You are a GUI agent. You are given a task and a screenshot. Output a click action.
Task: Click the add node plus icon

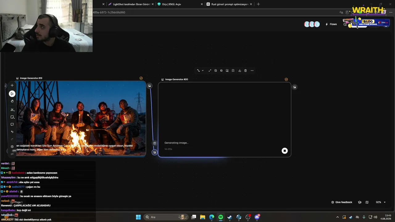click(12, 85)
